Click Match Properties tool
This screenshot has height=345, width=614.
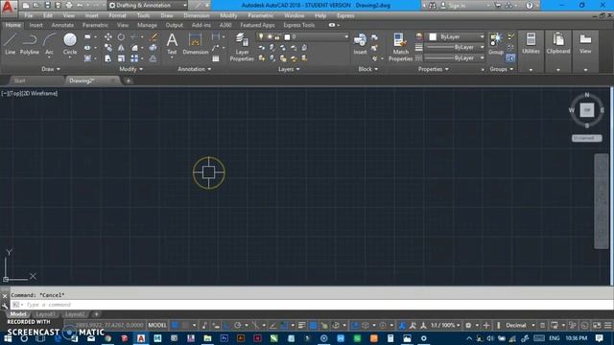pyautogui.click(x=400, y=47)
